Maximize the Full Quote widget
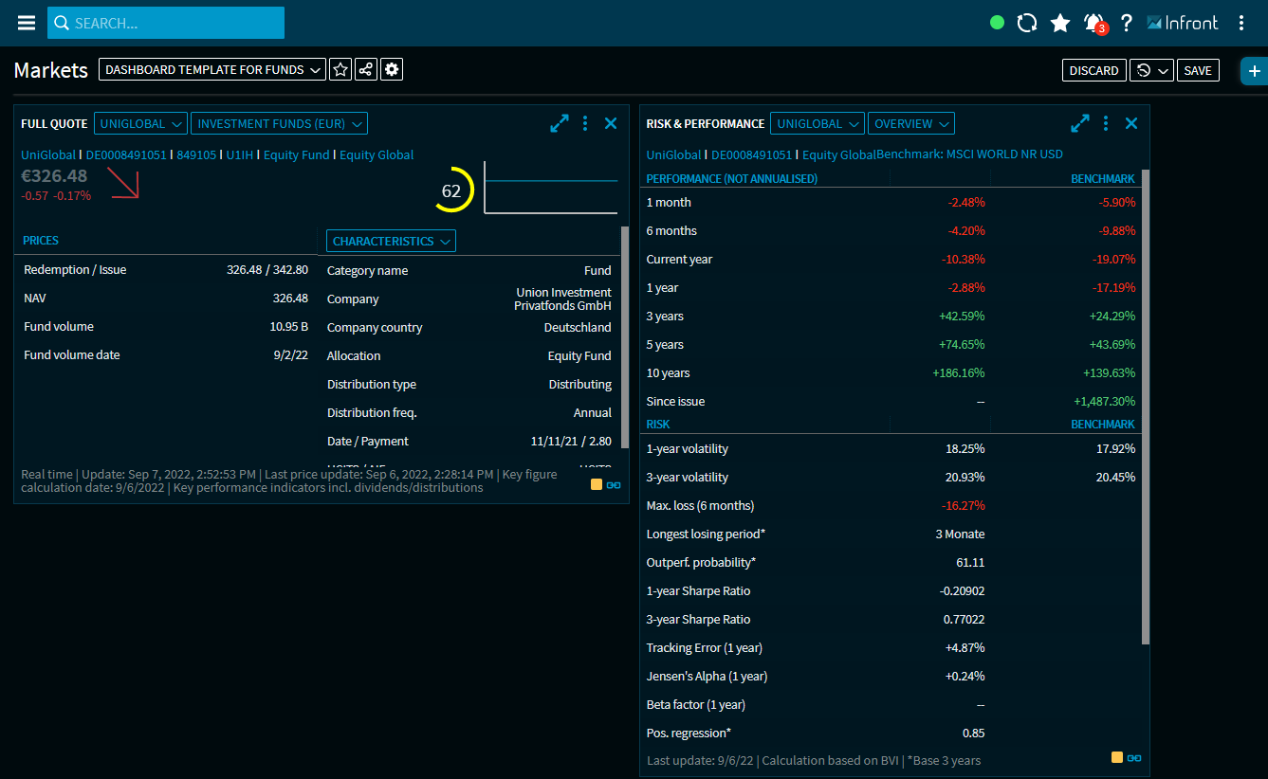This screenshot has width=1268, height=779. (560, 123)
